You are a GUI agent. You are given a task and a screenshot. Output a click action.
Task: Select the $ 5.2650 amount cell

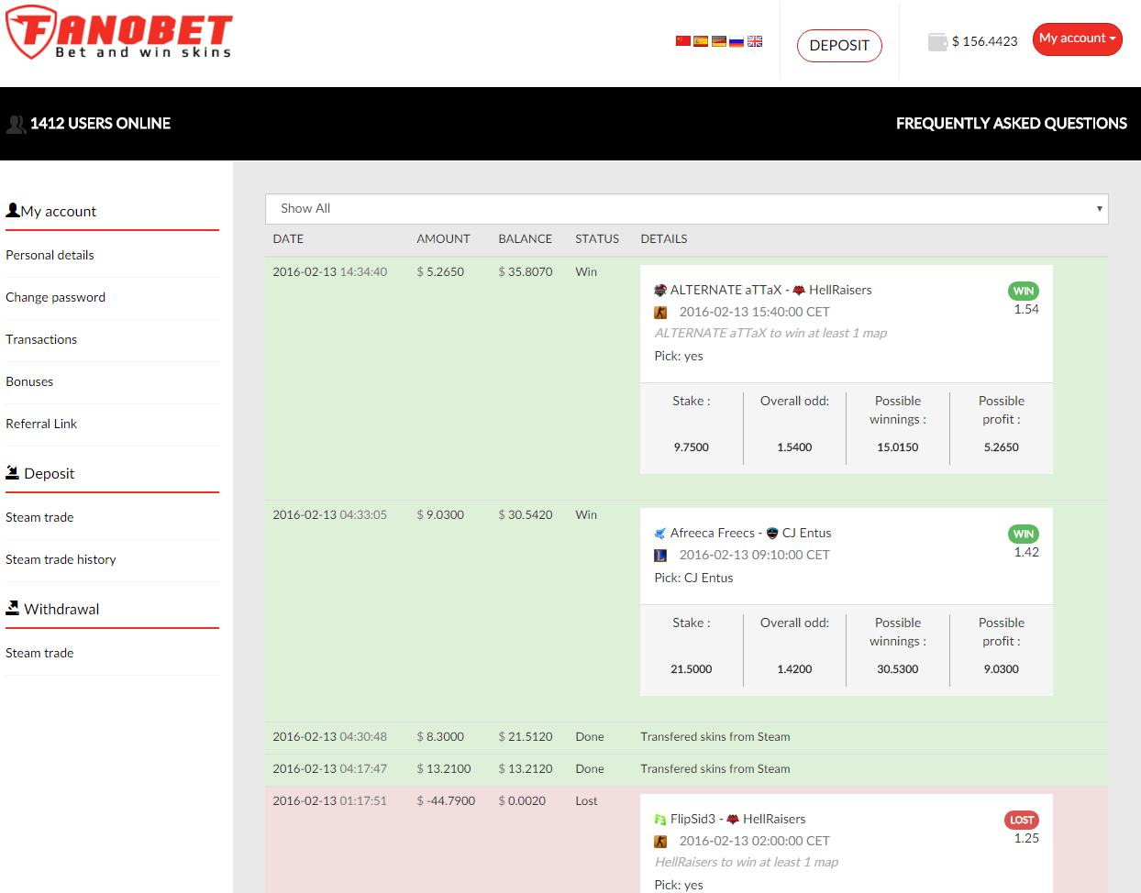click(440, 271)
